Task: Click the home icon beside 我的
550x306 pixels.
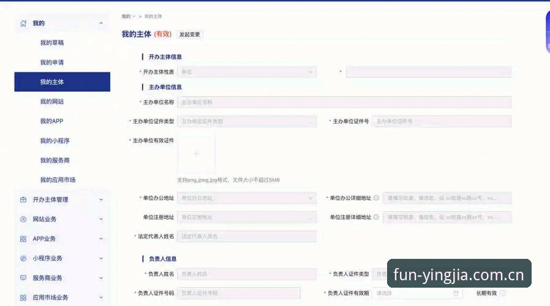Action: 23,23
